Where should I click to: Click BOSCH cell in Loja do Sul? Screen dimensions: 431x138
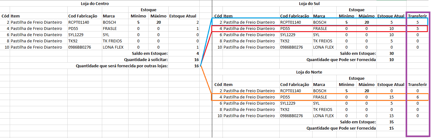(x=320, y=22)
